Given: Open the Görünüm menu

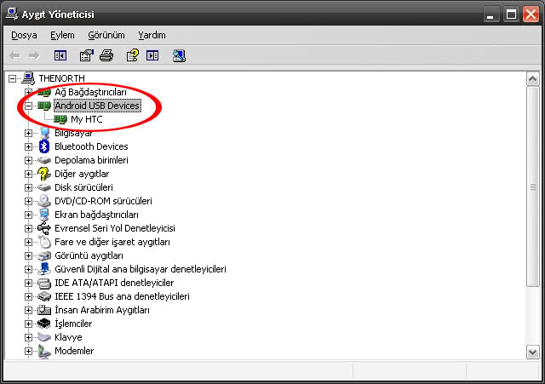Looking at the screenshot, I should (x=106, y=36).
